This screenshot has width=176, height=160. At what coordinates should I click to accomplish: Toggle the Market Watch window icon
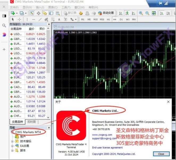(x=32, y=13)
